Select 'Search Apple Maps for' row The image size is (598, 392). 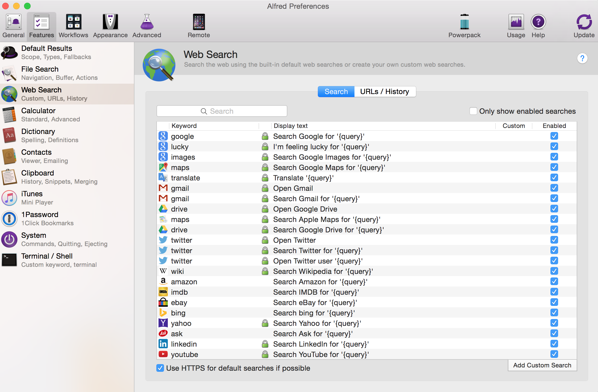(x=367, y=219)
